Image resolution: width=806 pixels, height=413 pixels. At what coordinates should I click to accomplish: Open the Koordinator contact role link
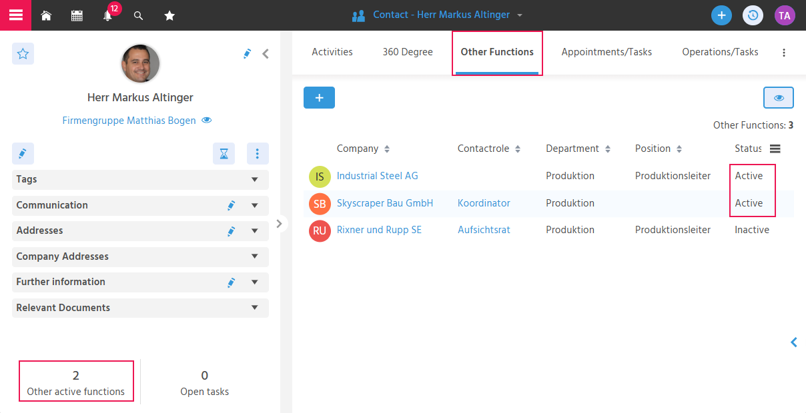tap(484, 203)
